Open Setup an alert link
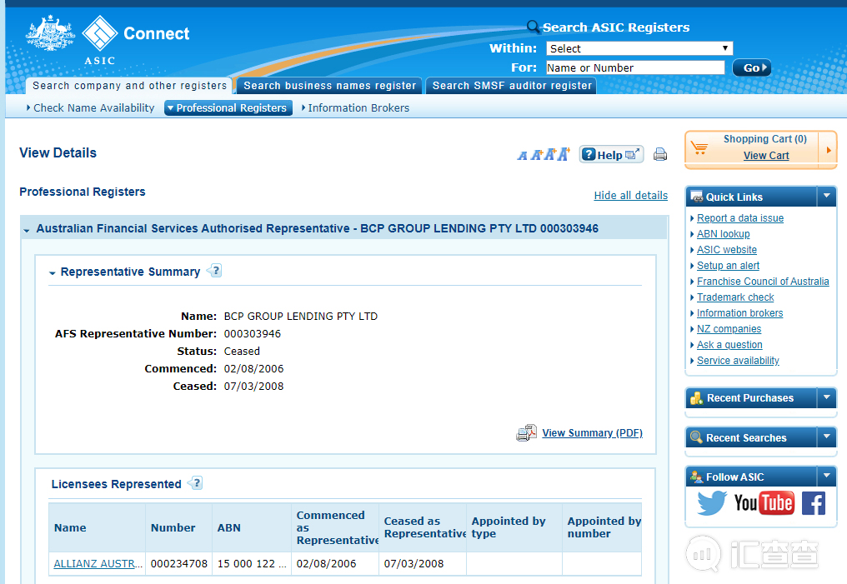 pyautogui.click(x=728, y=266)
